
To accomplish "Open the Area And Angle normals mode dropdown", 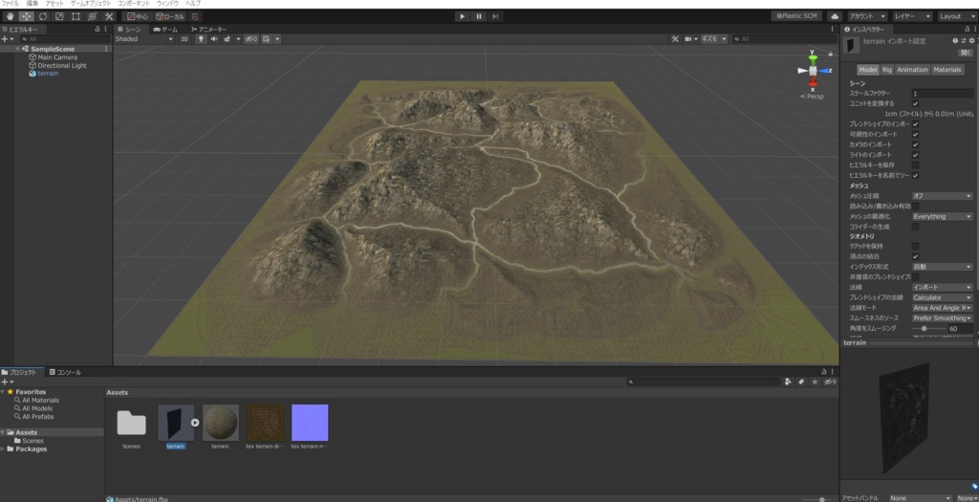I will (942, 308).
